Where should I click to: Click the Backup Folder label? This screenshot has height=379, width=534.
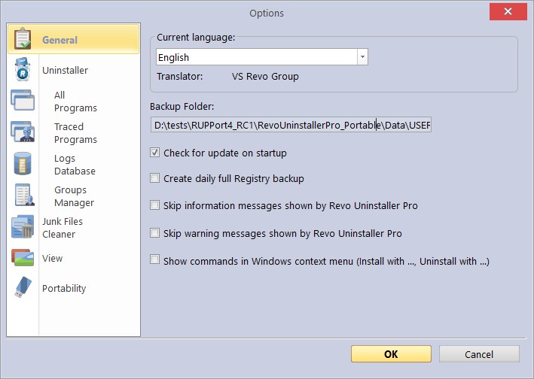[x=182, y=106]
